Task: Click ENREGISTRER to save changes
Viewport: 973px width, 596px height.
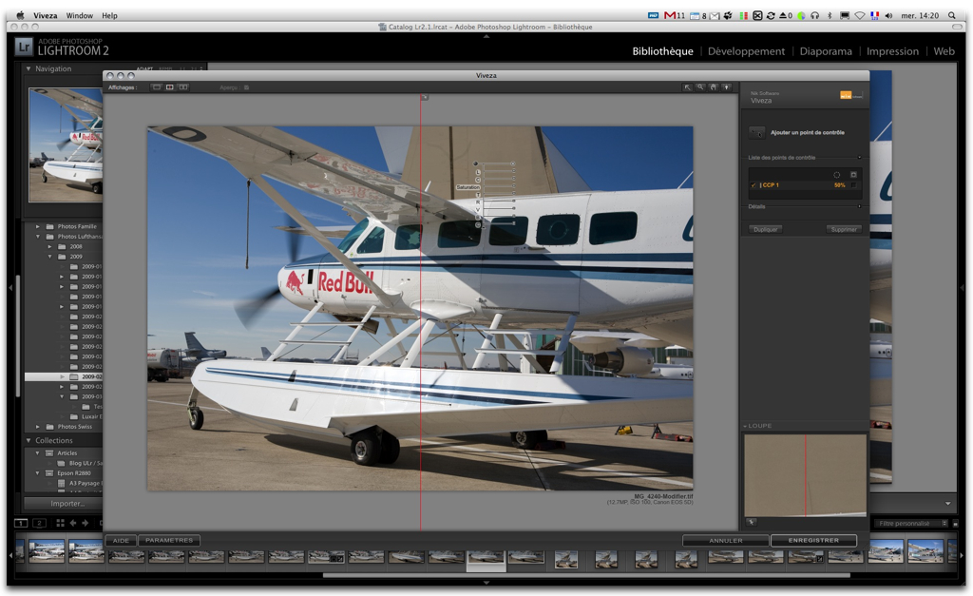Action: point(813,541)
